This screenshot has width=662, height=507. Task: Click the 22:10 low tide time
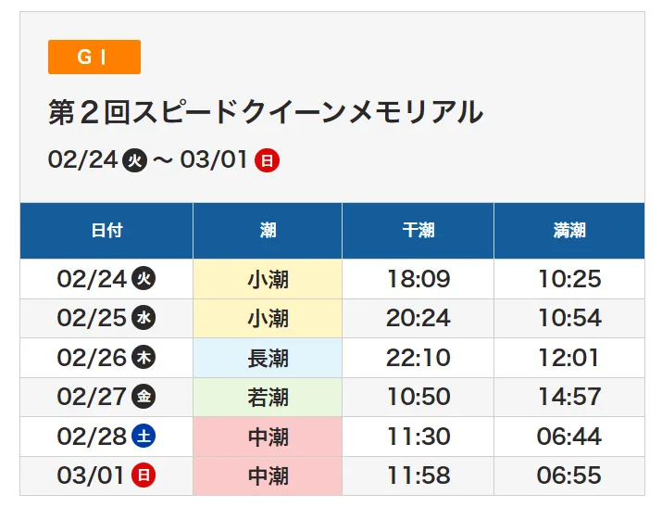pos(418,358)
